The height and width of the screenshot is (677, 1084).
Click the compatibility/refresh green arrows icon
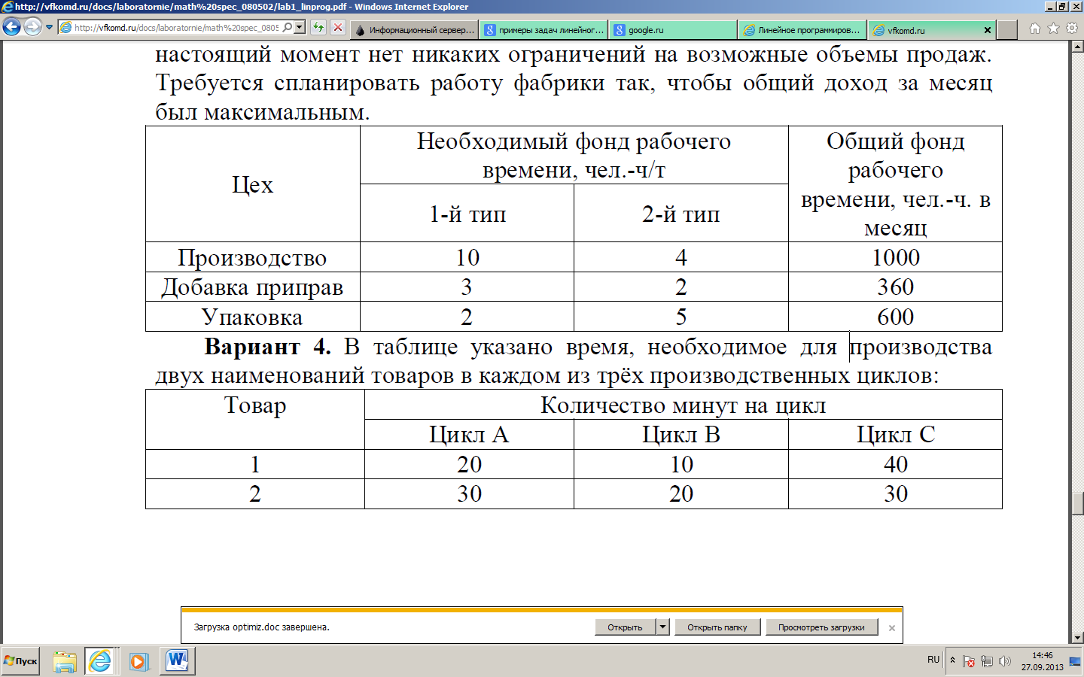[318, 28]
